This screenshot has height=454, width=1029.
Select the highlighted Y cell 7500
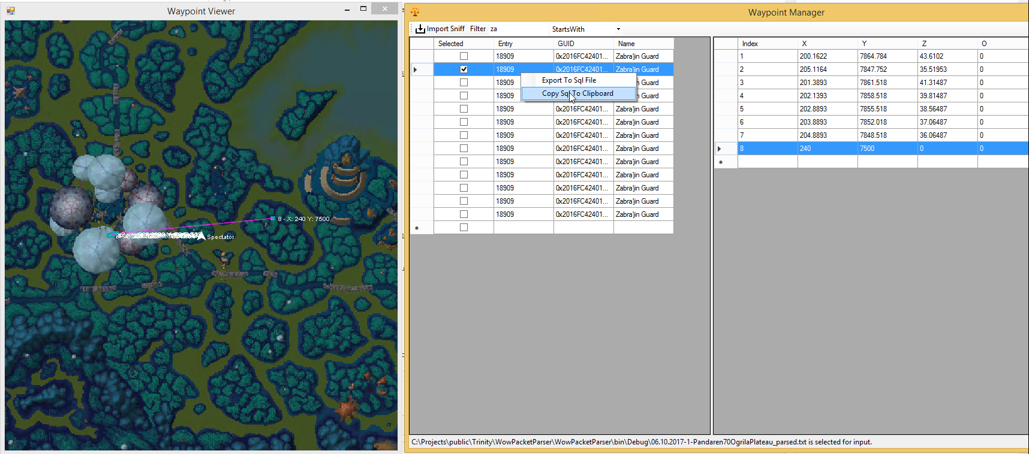[887, 149]
